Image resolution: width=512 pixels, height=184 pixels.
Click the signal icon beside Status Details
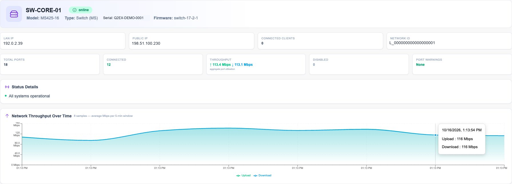(x=7, y=87)
